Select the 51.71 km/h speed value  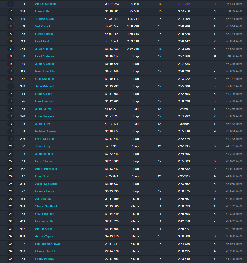coord(235,4)
